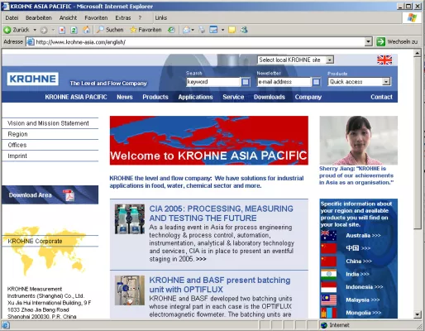Click the India flag icon
Screen dimensions: 425x331
[x=328, y=275]
